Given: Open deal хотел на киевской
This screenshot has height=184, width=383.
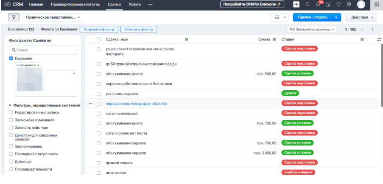Looking at the screenshot, I should [x=122, y=114].
